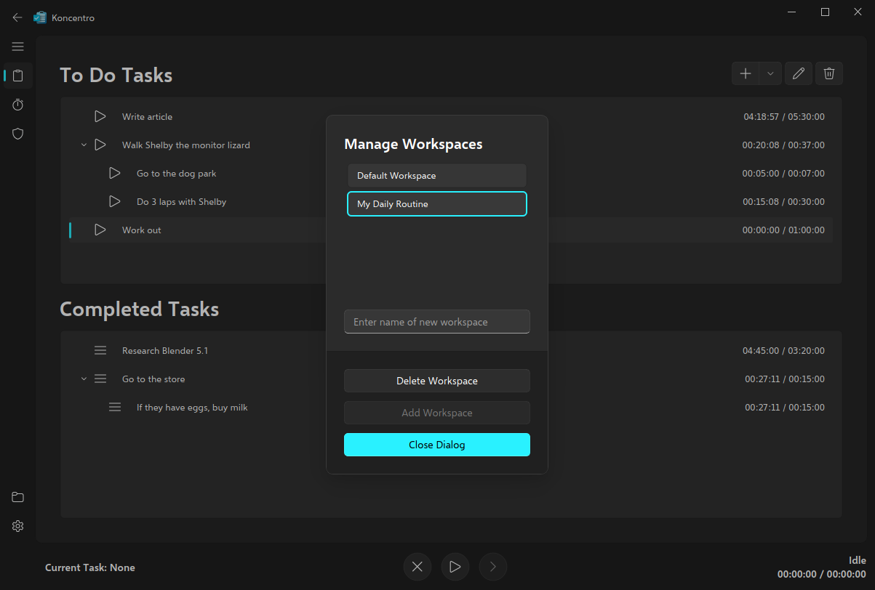Click the Delete Workspace button
This screenshot has width=875, height=590.
click(436, 381)
